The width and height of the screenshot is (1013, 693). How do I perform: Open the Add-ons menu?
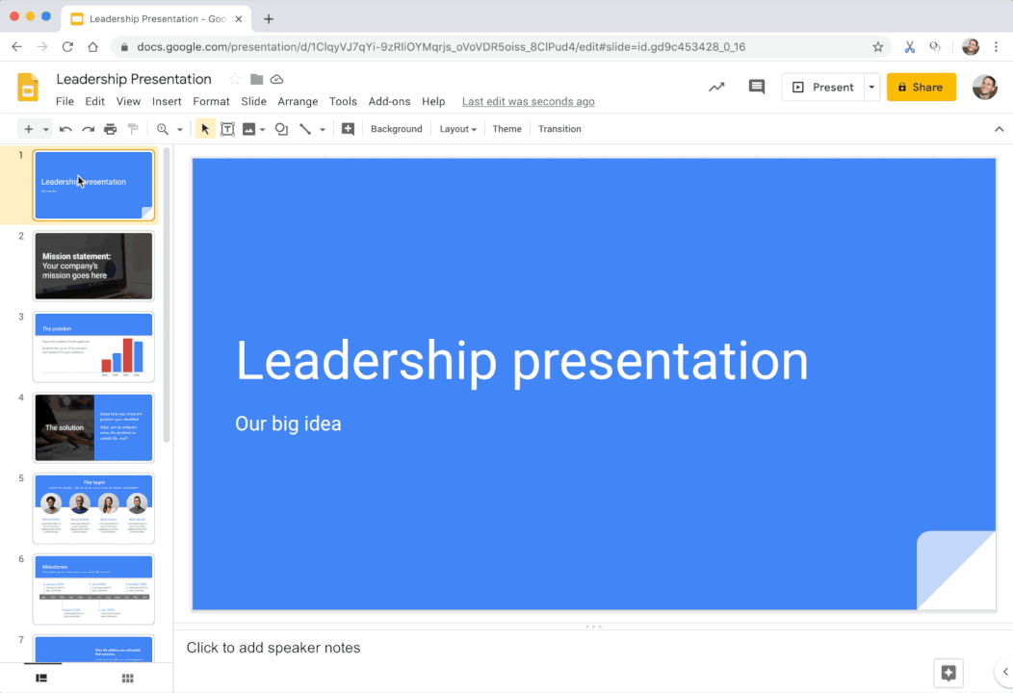pos(389,101)
